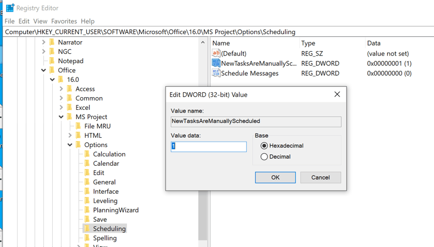Click the Value name field
The image size is (434, 247).
pyautogui.click(x=256, y=121)
